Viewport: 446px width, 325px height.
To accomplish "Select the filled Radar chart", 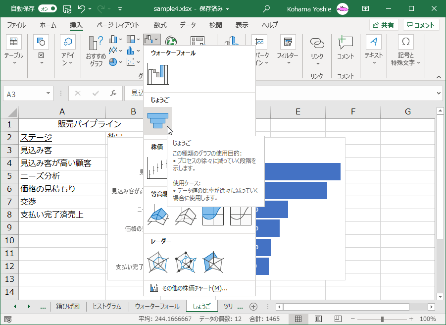I will coord(213,262).
